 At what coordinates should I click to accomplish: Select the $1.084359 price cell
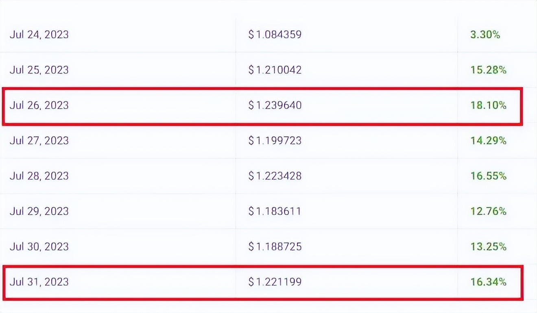coord(275,35)
